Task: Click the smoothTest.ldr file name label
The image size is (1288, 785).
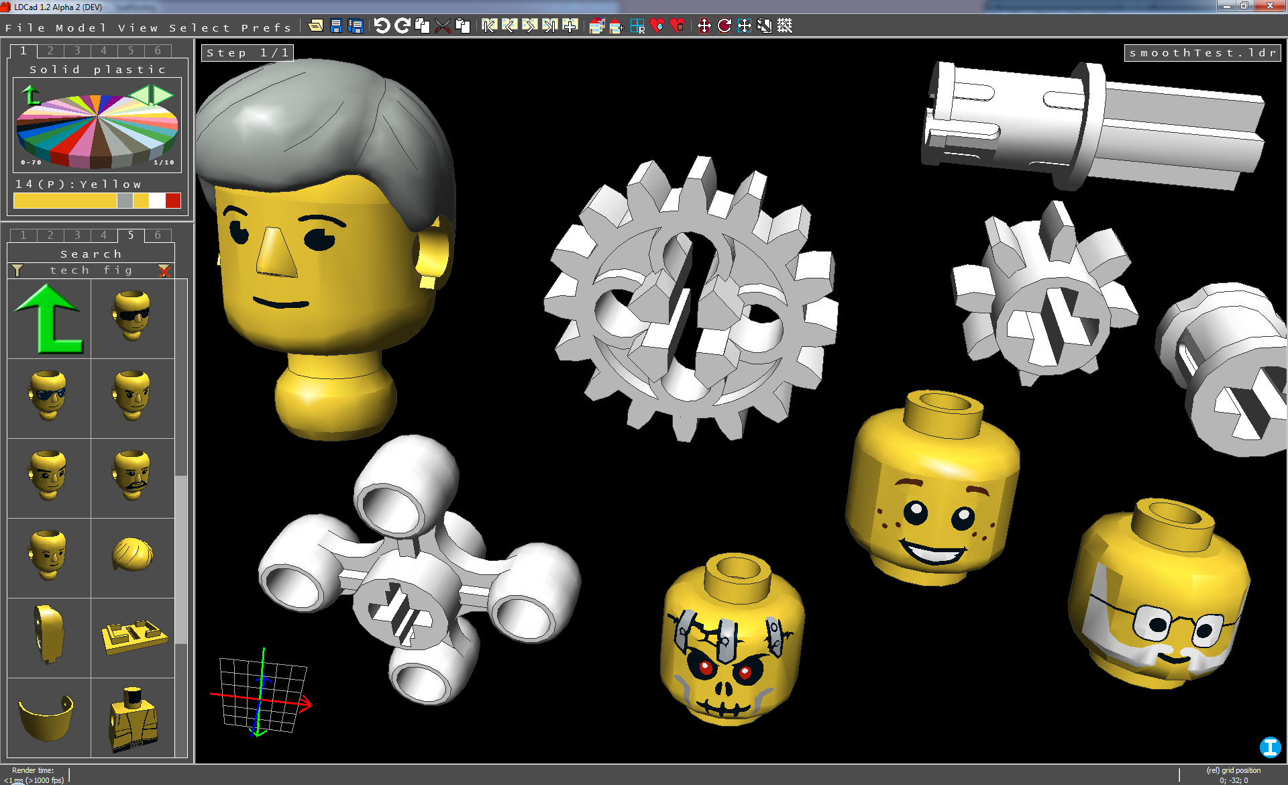Action: (1202, 53)
